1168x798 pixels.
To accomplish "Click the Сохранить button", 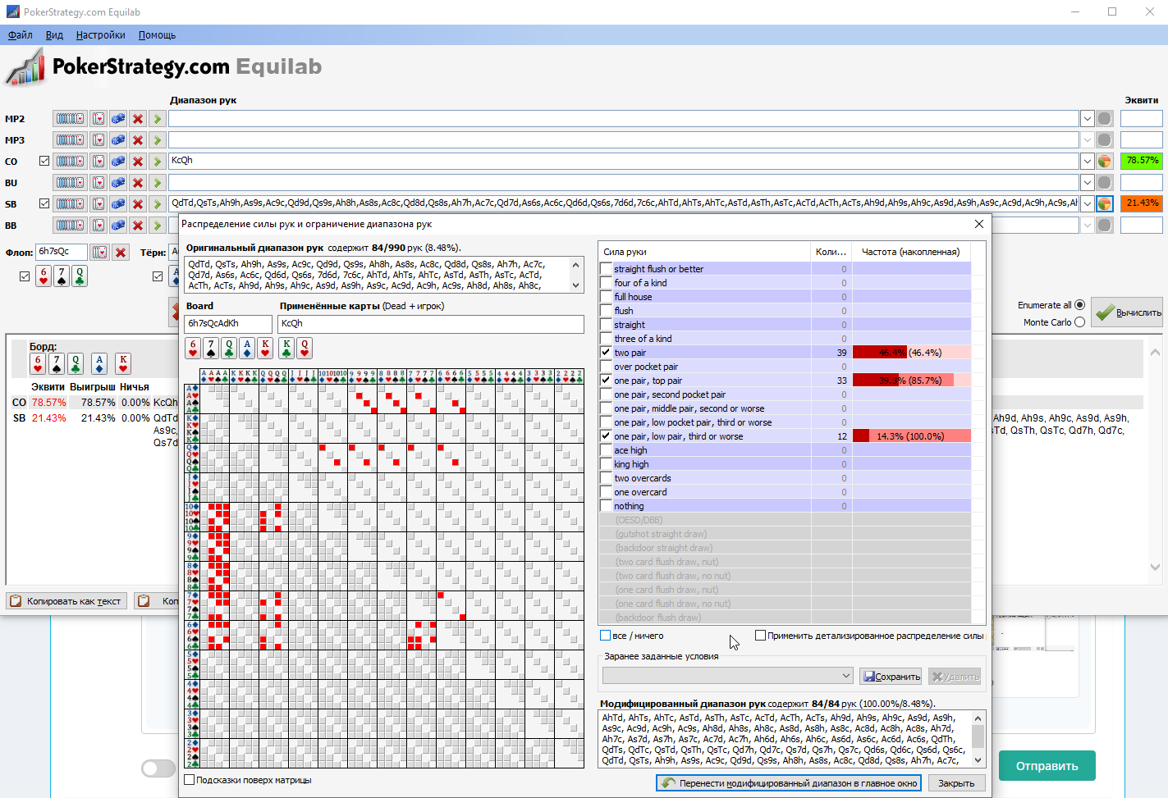I will pos(891,677).
